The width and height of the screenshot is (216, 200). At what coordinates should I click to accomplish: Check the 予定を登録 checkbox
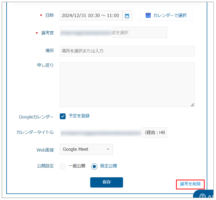[x=63, y=116]
